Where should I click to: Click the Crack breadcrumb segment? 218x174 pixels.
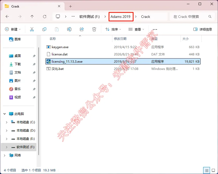coord(146,17)
